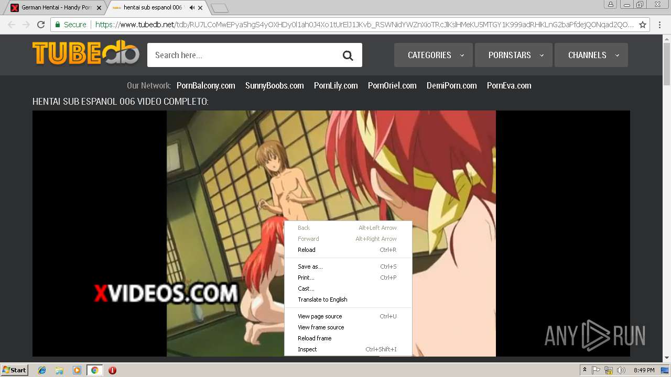Choose Save as... in context menu
671x377 pixels.
point(348,267)
